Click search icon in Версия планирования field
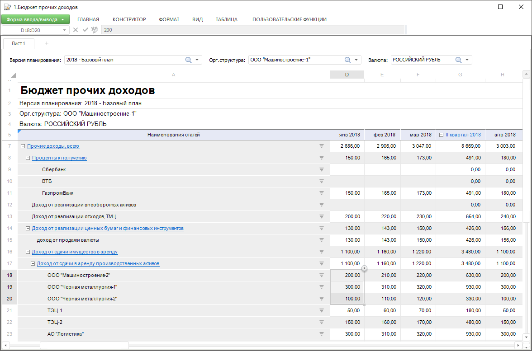The width and height of the screenshot is (532, 351). pos(188,60)
